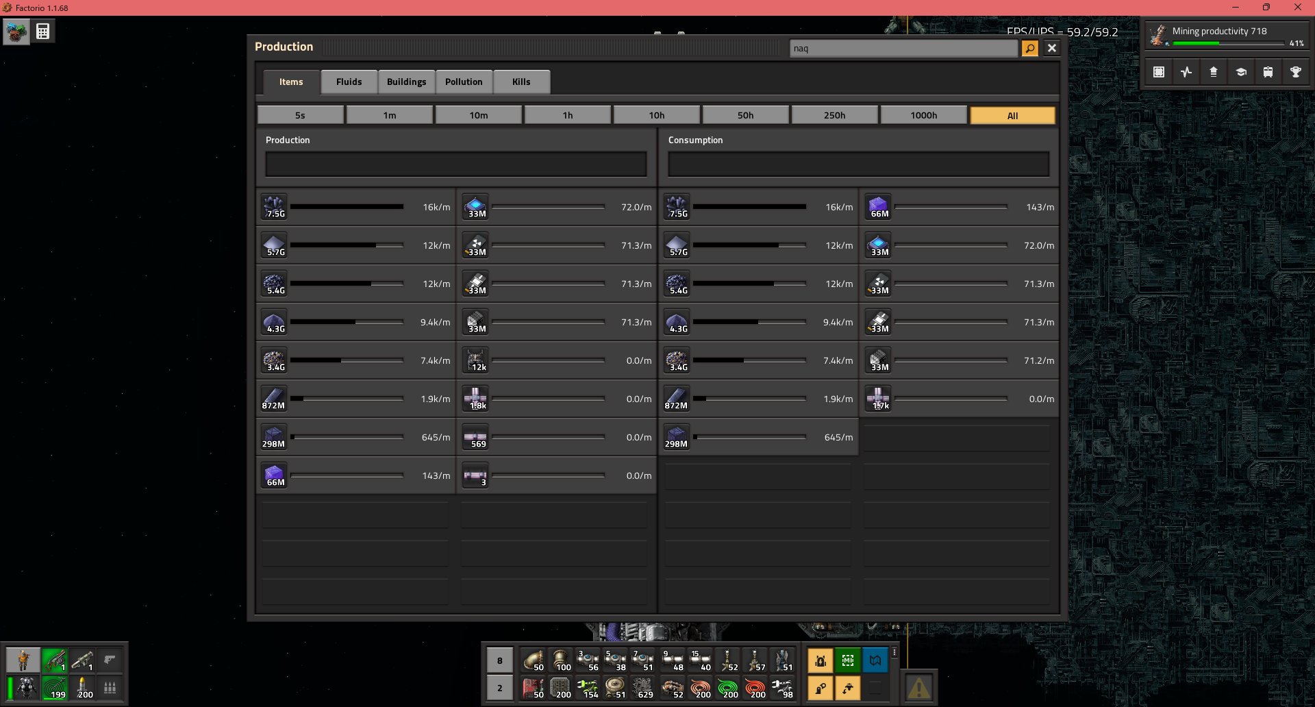Screen dimensions: 1315x707
Task: Select production item with 569 count
Action: pyautogui.click(x=475, y=437)
